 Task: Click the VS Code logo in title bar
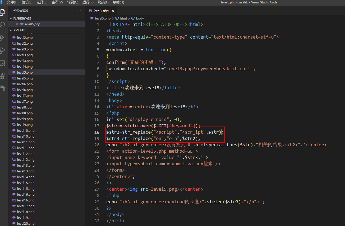[x=1, y=2]
